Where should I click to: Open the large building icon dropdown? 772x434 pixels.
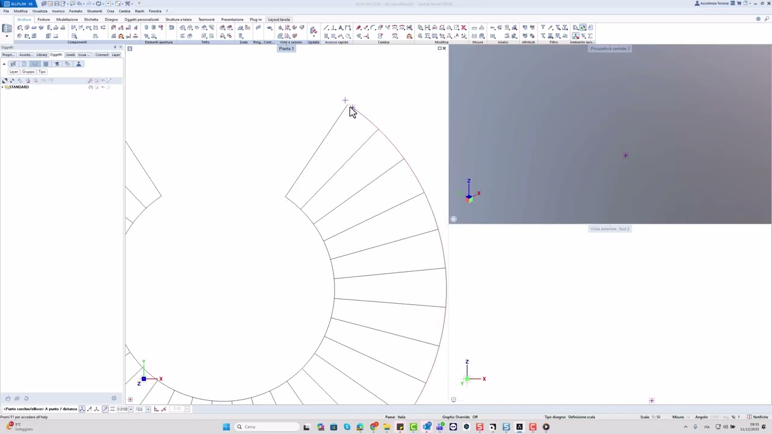7,36
